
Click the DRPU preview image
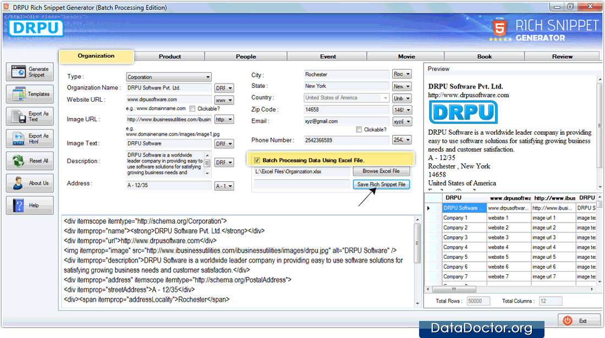pos(463,112)
